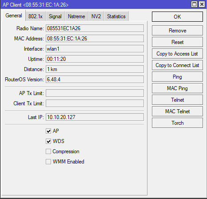Copy client to Connect List

[x=177, y=65]
